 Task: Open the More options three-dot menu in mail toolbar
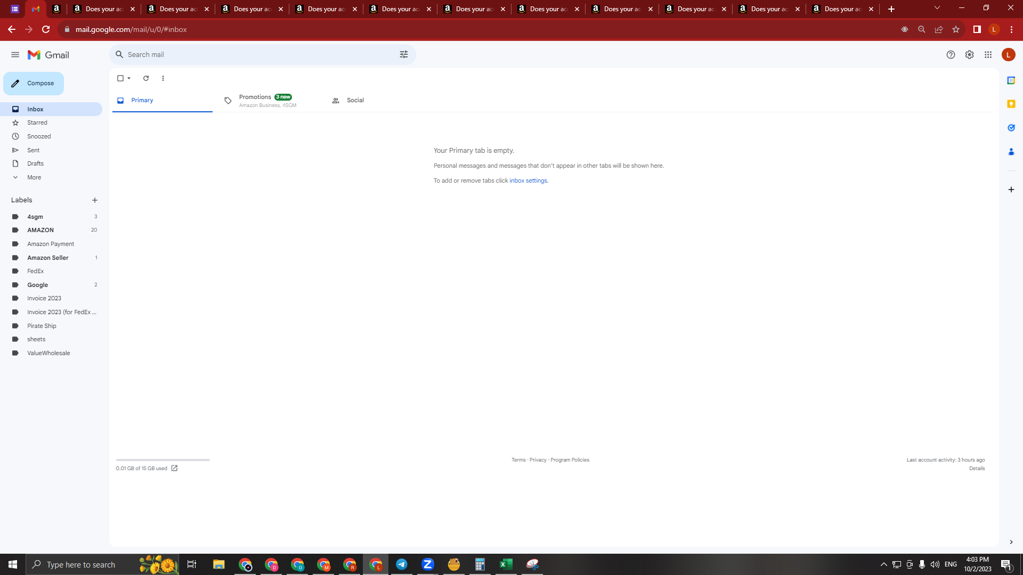tap(163, 78)
